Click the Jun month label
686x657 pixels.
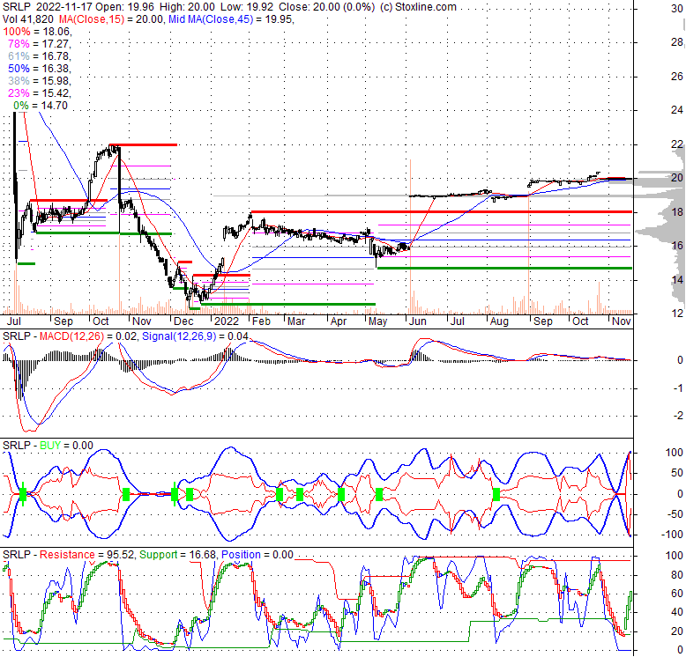pyautogui.click(x=418, y=321)
